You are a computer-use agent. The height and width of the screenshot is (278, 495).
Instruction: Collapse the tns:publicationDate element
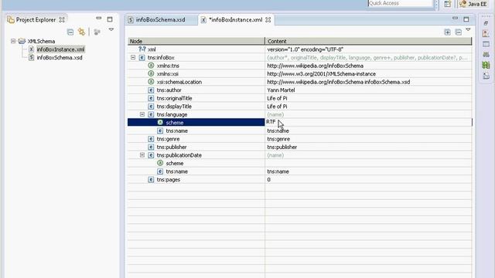point(142,155)
